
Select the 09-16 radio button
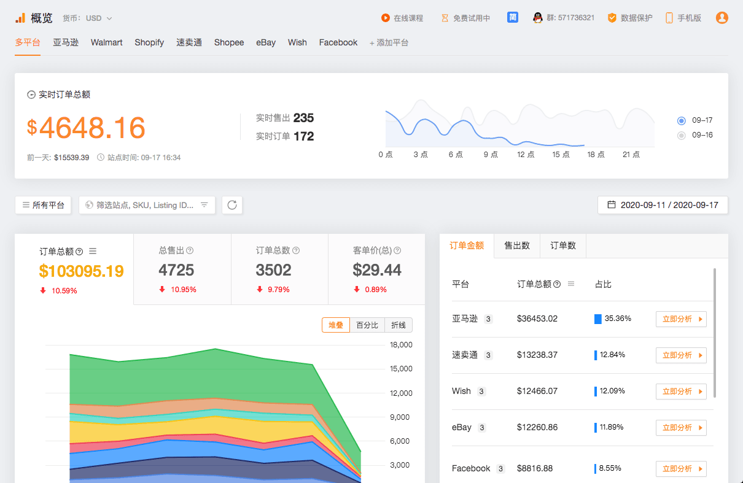[681, 135]
